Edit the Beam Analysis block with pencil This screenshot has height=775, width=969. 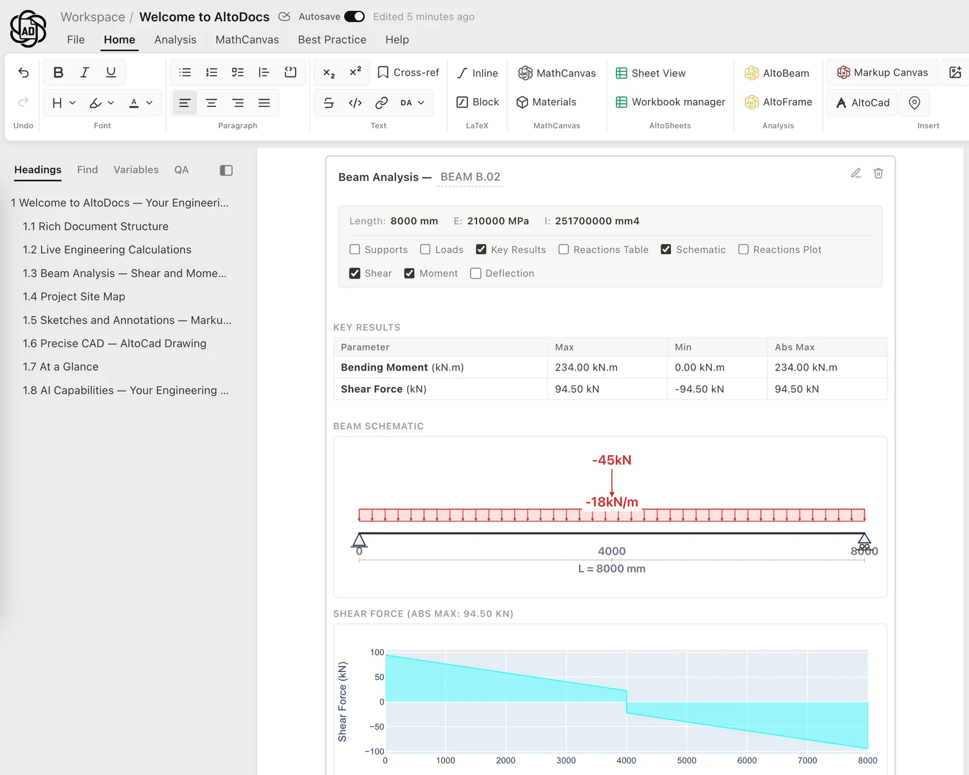(856, 174)
